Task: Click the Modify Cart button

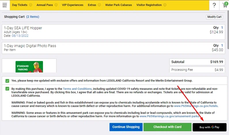Action: (214, 17)
